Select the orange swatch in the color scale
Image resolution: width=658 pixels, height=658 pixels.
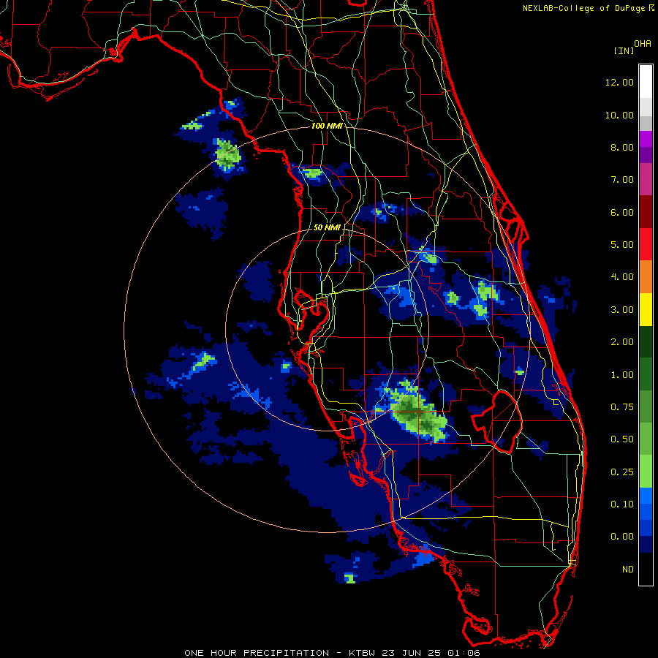646,277
